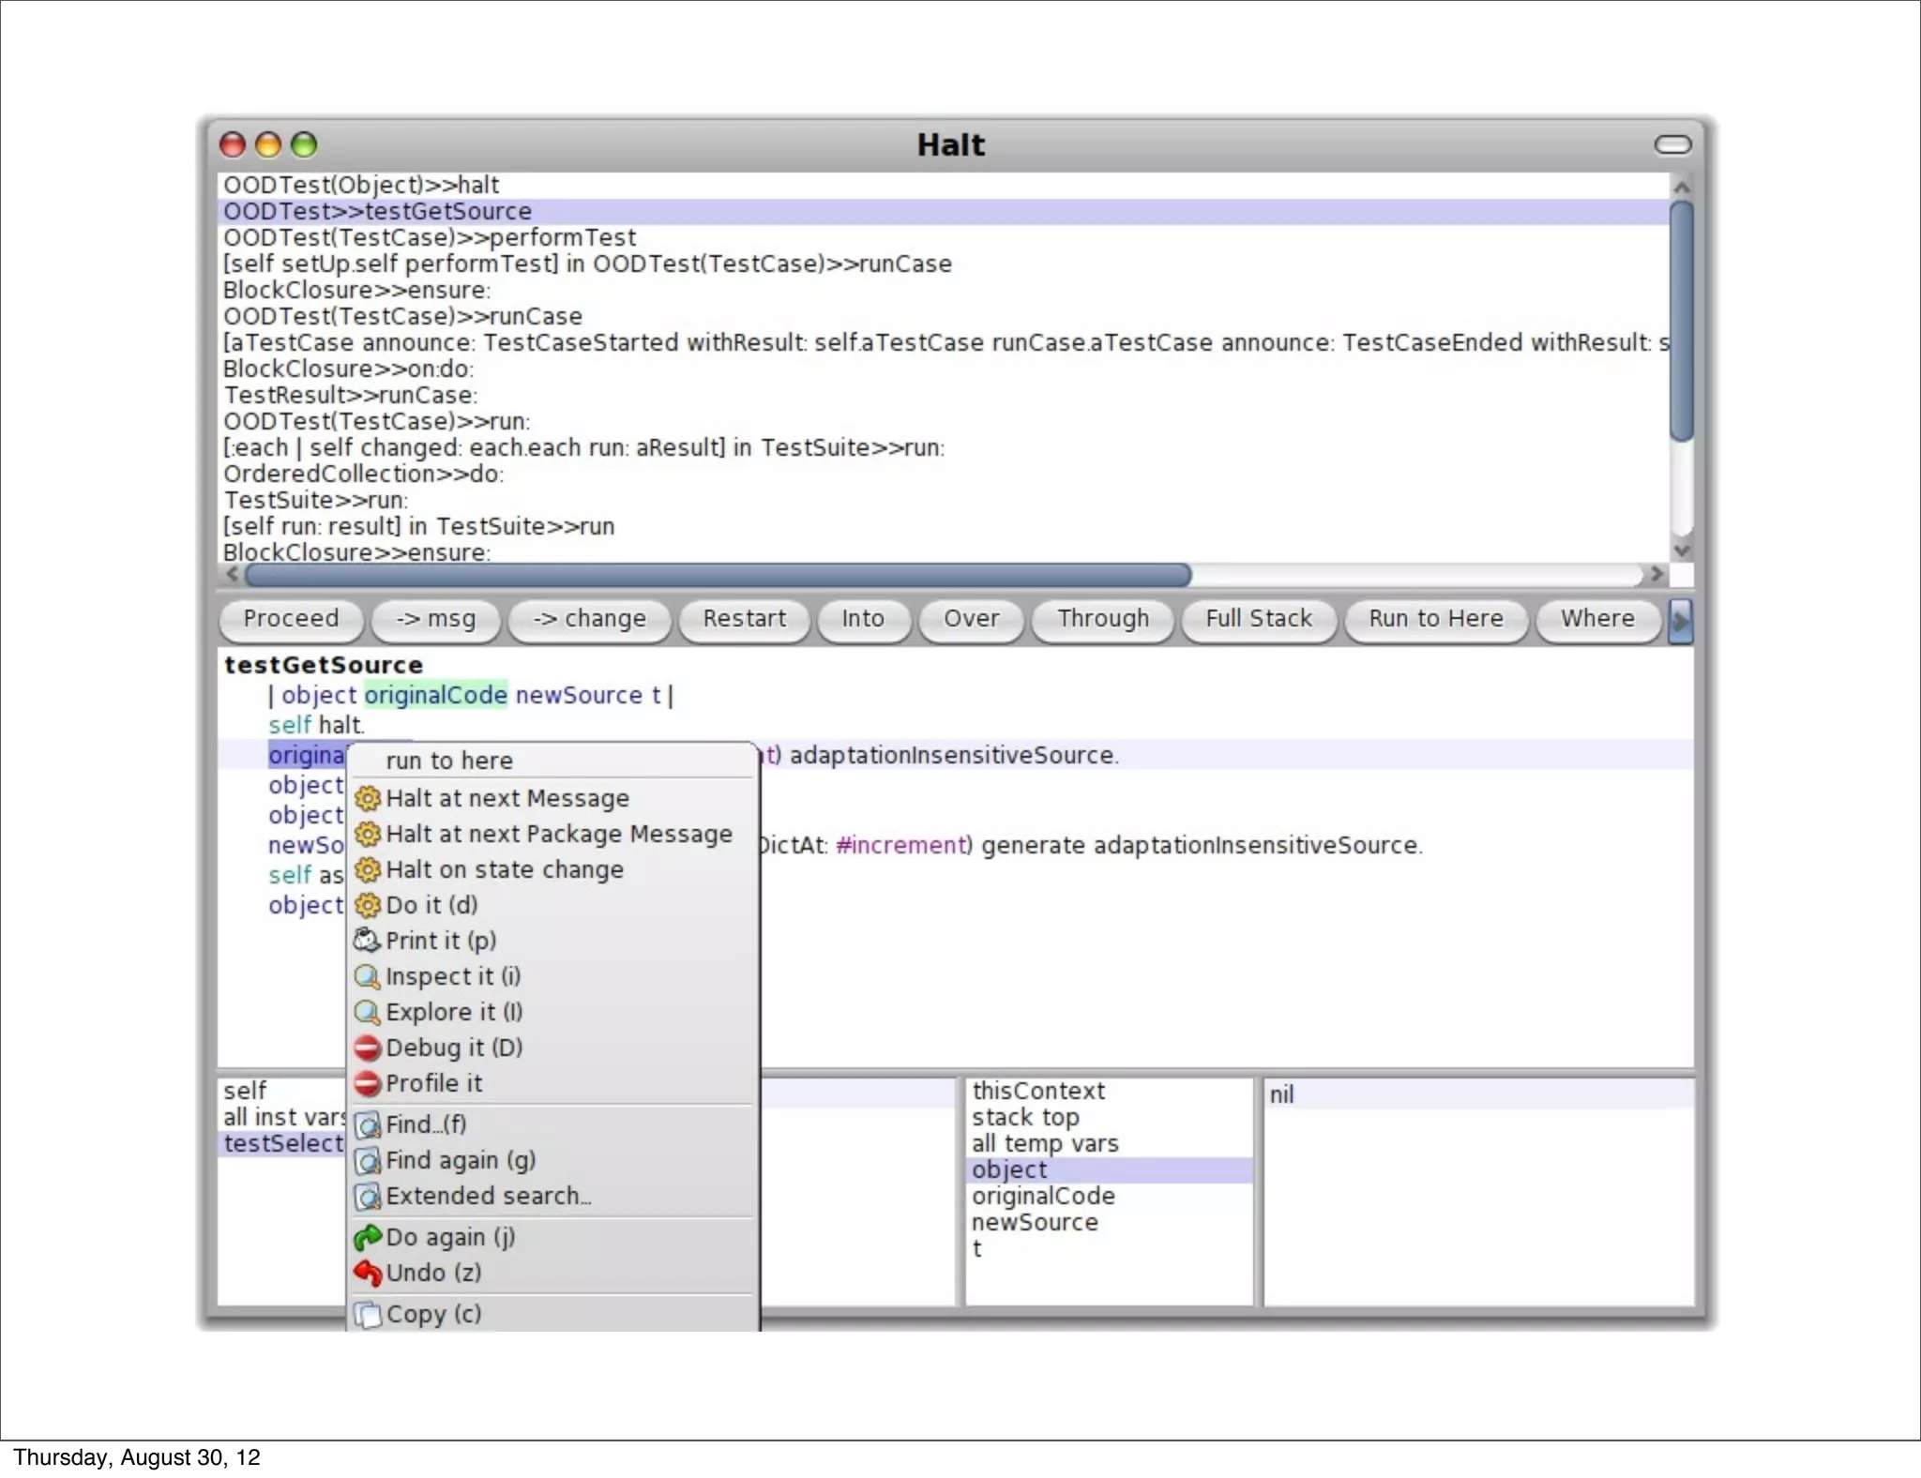Step using the Over button

(971, 619)
